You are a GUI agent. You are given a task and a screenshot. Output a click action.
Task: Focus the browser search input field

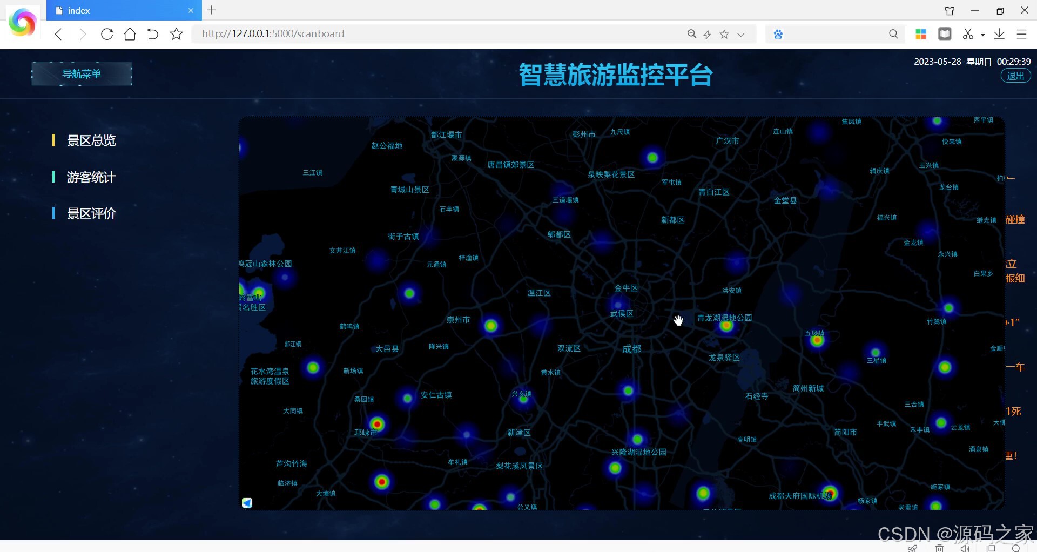pos(834,34)
